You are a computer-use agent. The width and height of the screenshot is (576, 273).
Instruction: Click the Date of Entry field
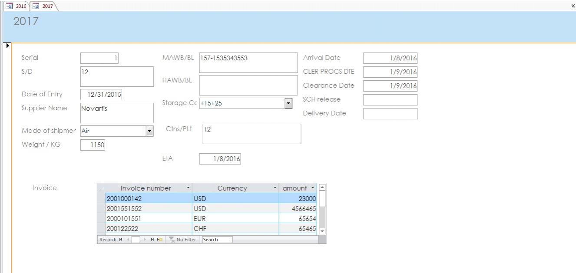click(x=101, y=95)
